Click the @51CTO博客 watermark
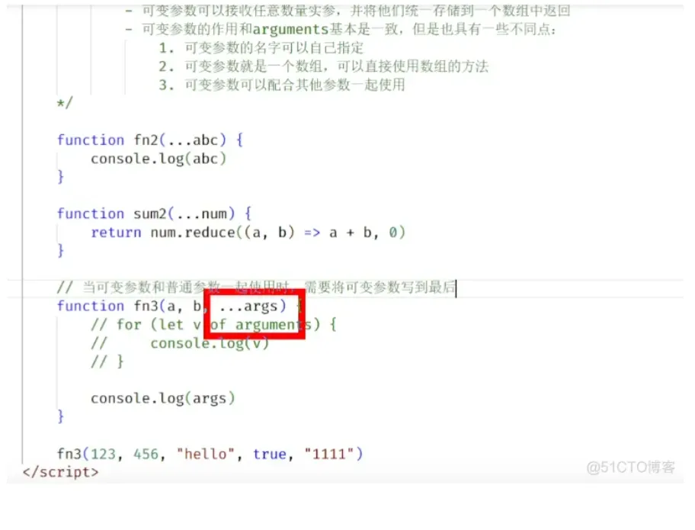This screenshot has width=695, height=530. tap(631, 467)
